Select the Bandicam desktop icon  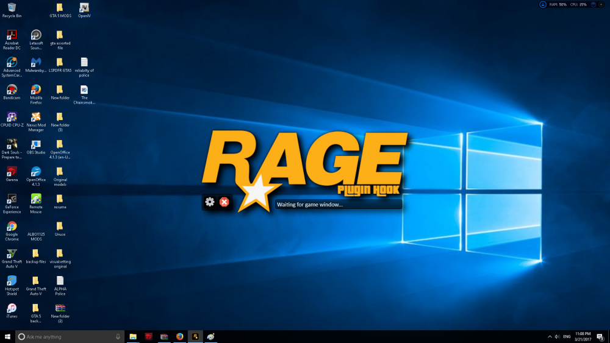tap(12, 90)
